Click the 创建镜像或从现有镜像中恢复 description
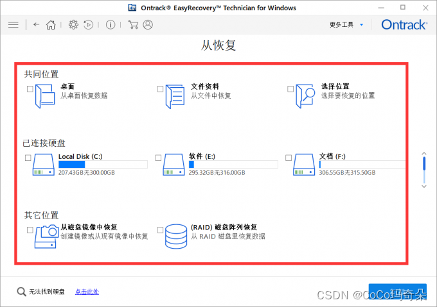This screenshot has height=307, width=437. 104,236
